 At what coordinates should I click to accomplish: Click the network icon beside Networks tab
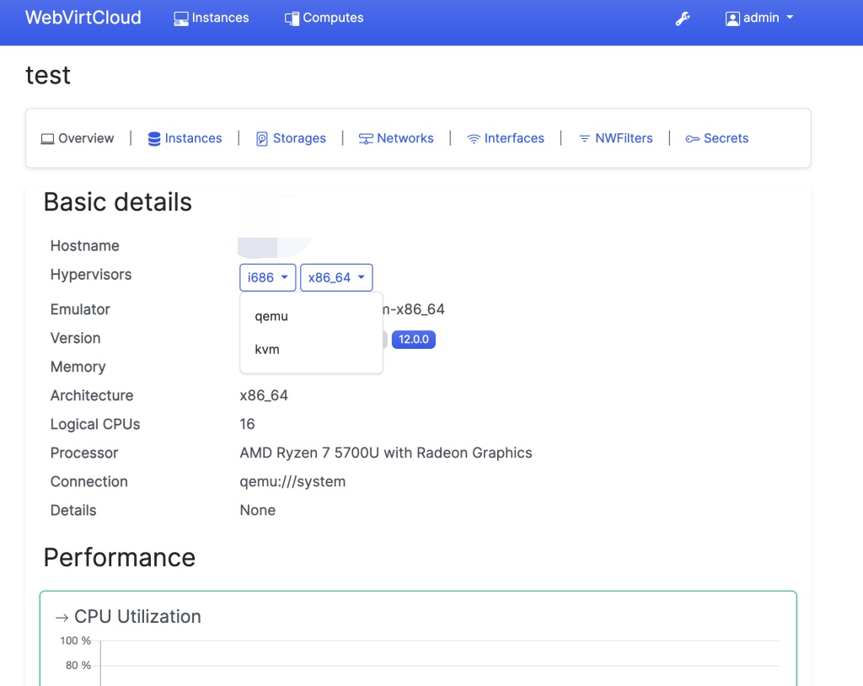[366, 139]
